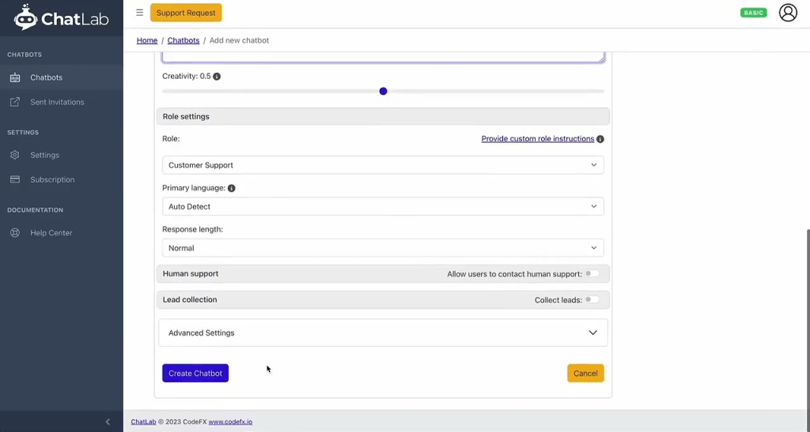The height and width of the screenshot is (432, 810).
Task: Click the Create Chatbot button
Action: pos(195,374)
